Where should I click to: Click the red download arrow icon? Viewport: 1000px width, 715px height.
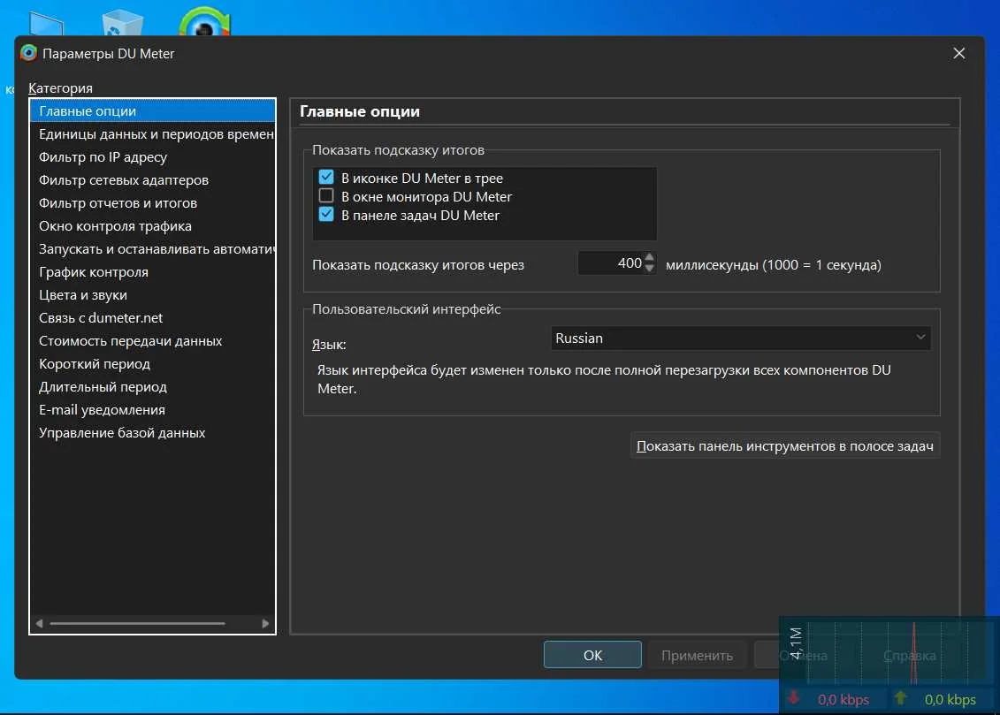793,698
